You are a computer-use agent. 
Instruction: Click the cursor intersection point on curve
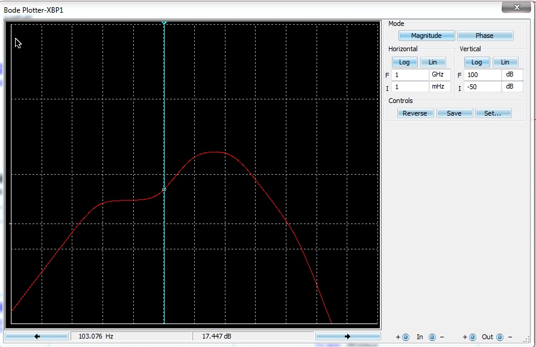point(164,189)
